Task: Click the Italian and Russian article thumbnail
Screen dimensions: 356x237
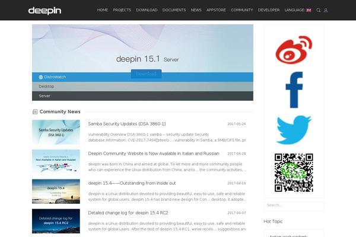Action: [56, 162]
